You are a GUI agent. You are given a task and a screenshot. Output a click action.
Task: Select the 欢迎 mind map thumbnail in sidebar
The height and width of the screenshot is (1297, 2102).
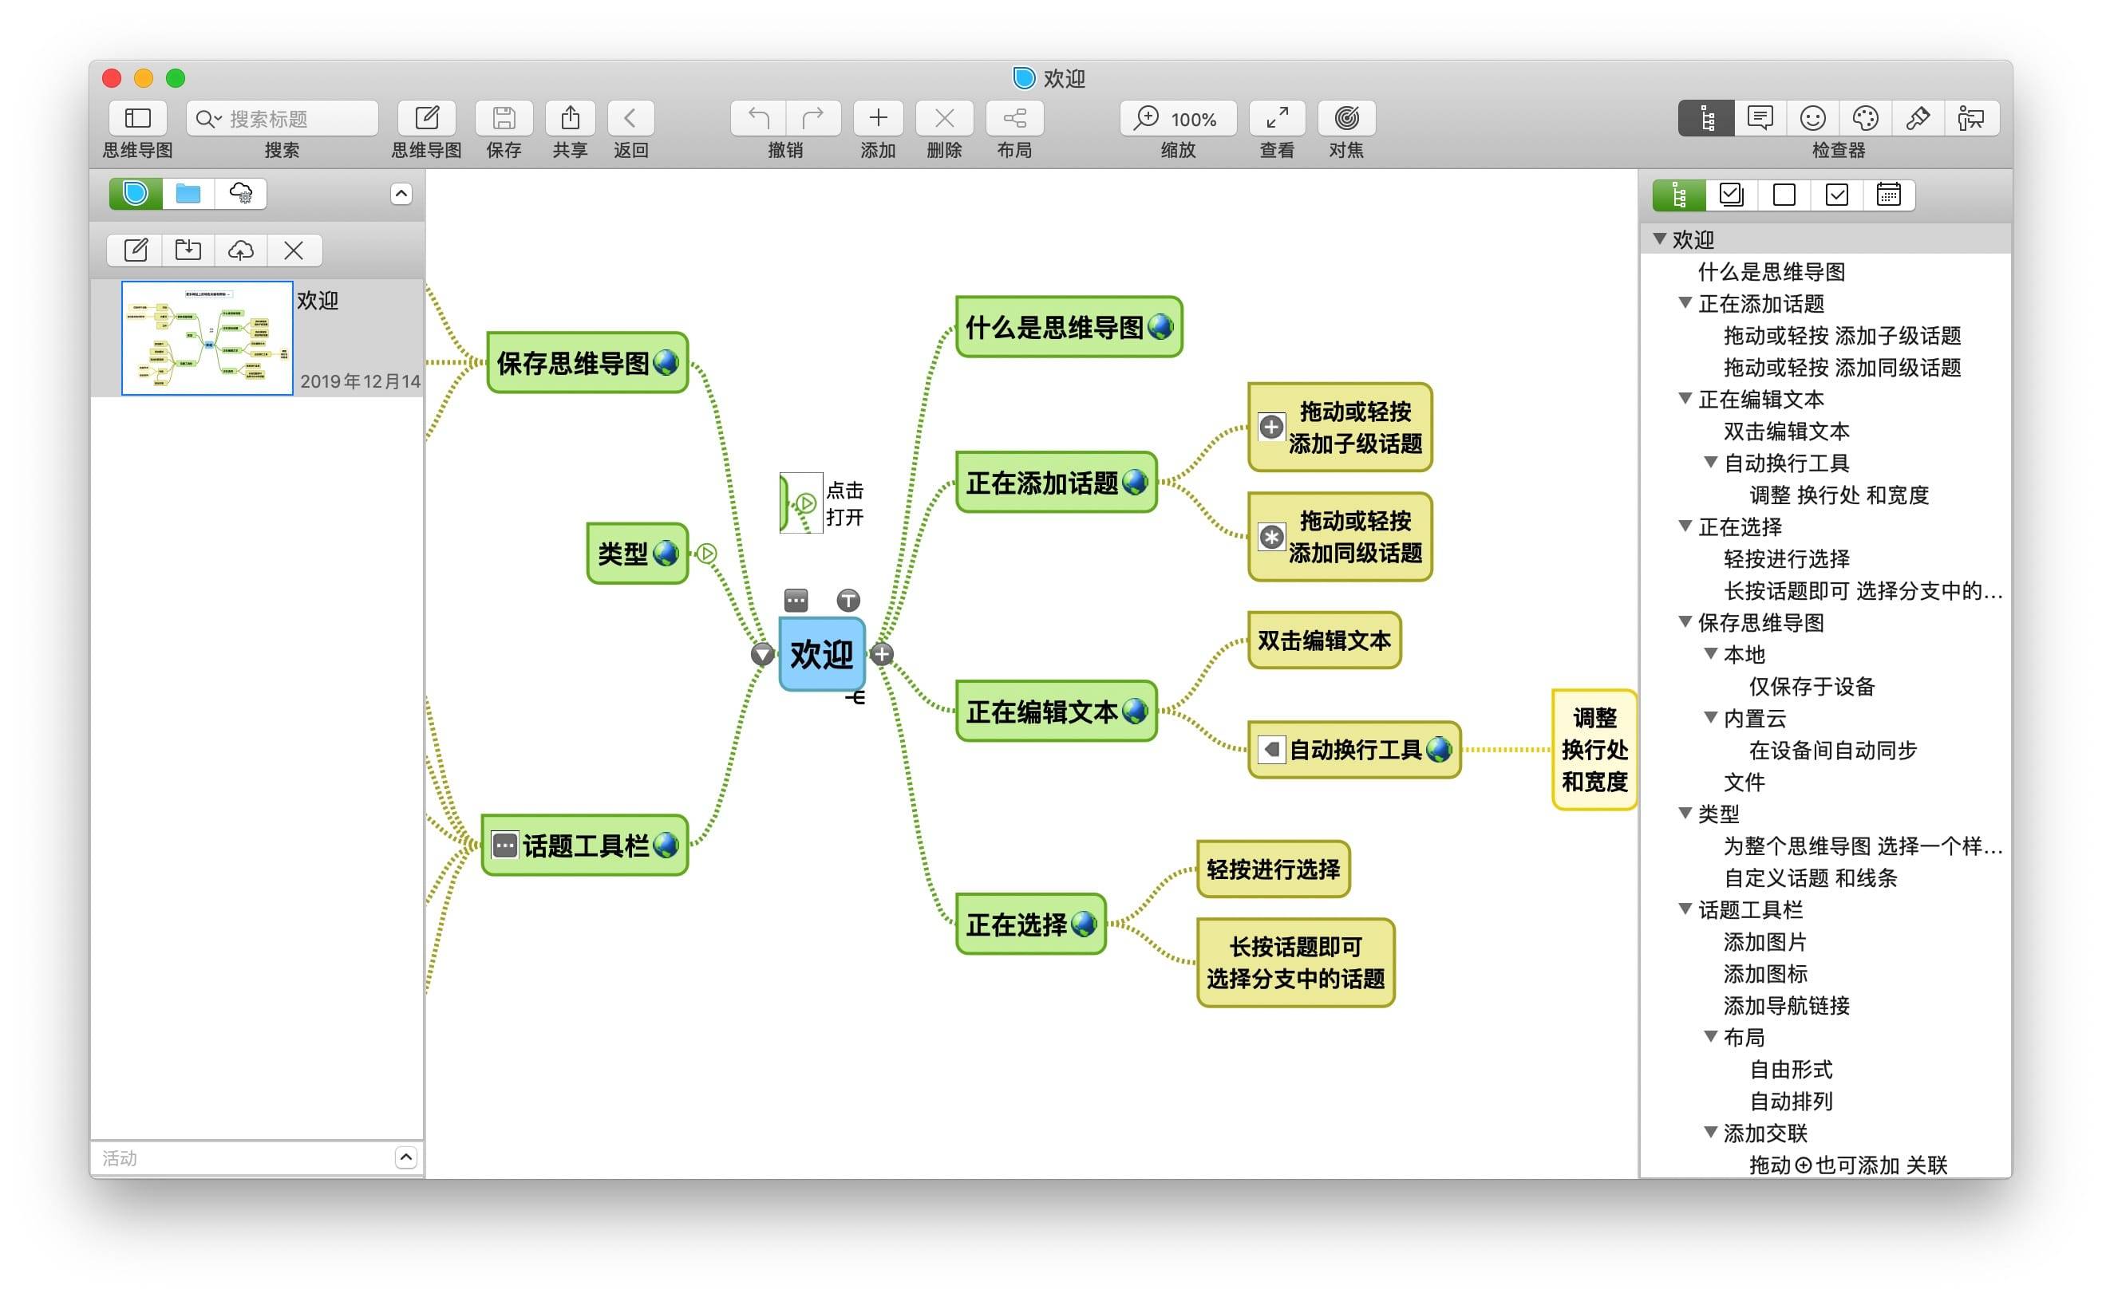(x=206, y=337)
